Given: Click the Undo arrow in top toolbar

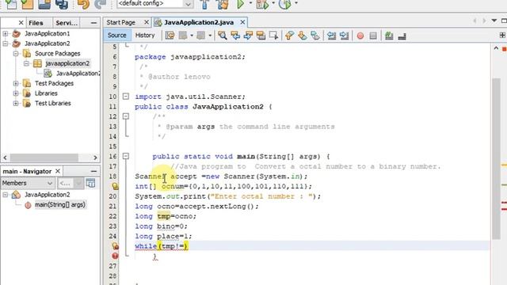Looking at the screenshot, I should [83, 4].
